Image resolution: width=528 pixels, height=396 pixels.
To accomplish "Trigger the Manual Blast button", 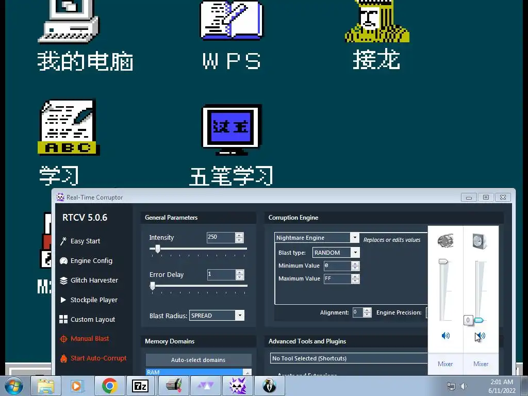I will point(90,339).
